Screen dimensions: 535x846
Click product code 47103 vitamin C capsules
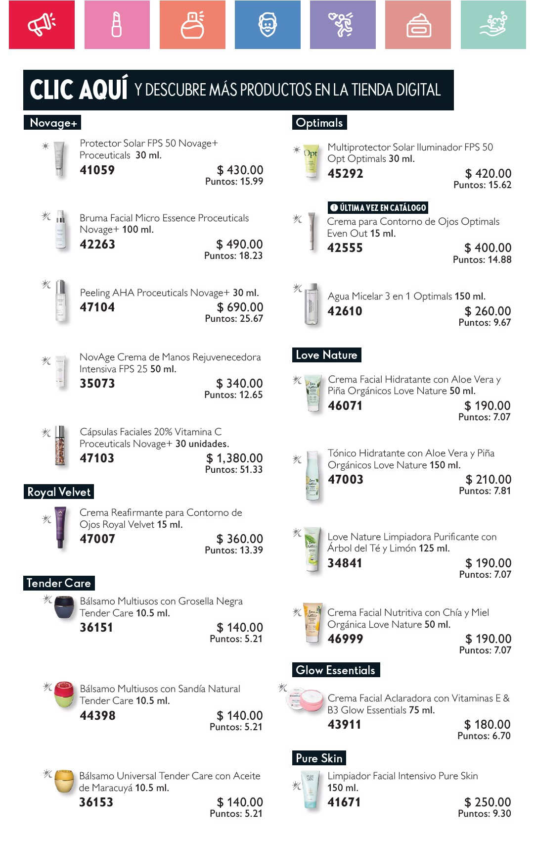(x=97, y=458)
